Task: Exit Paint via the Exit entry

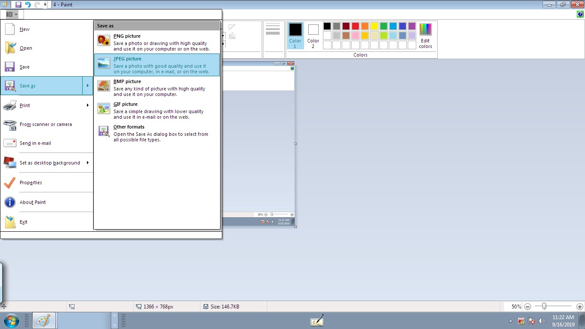Action: [x=47, y=222]
